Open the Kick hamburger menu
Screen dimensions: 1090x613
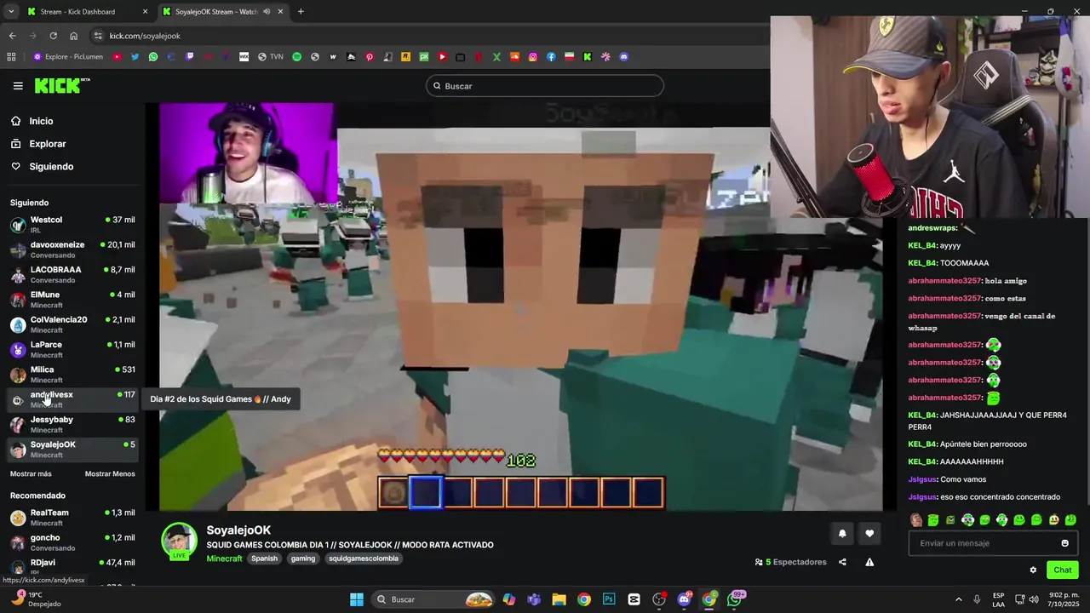(18, 86)
